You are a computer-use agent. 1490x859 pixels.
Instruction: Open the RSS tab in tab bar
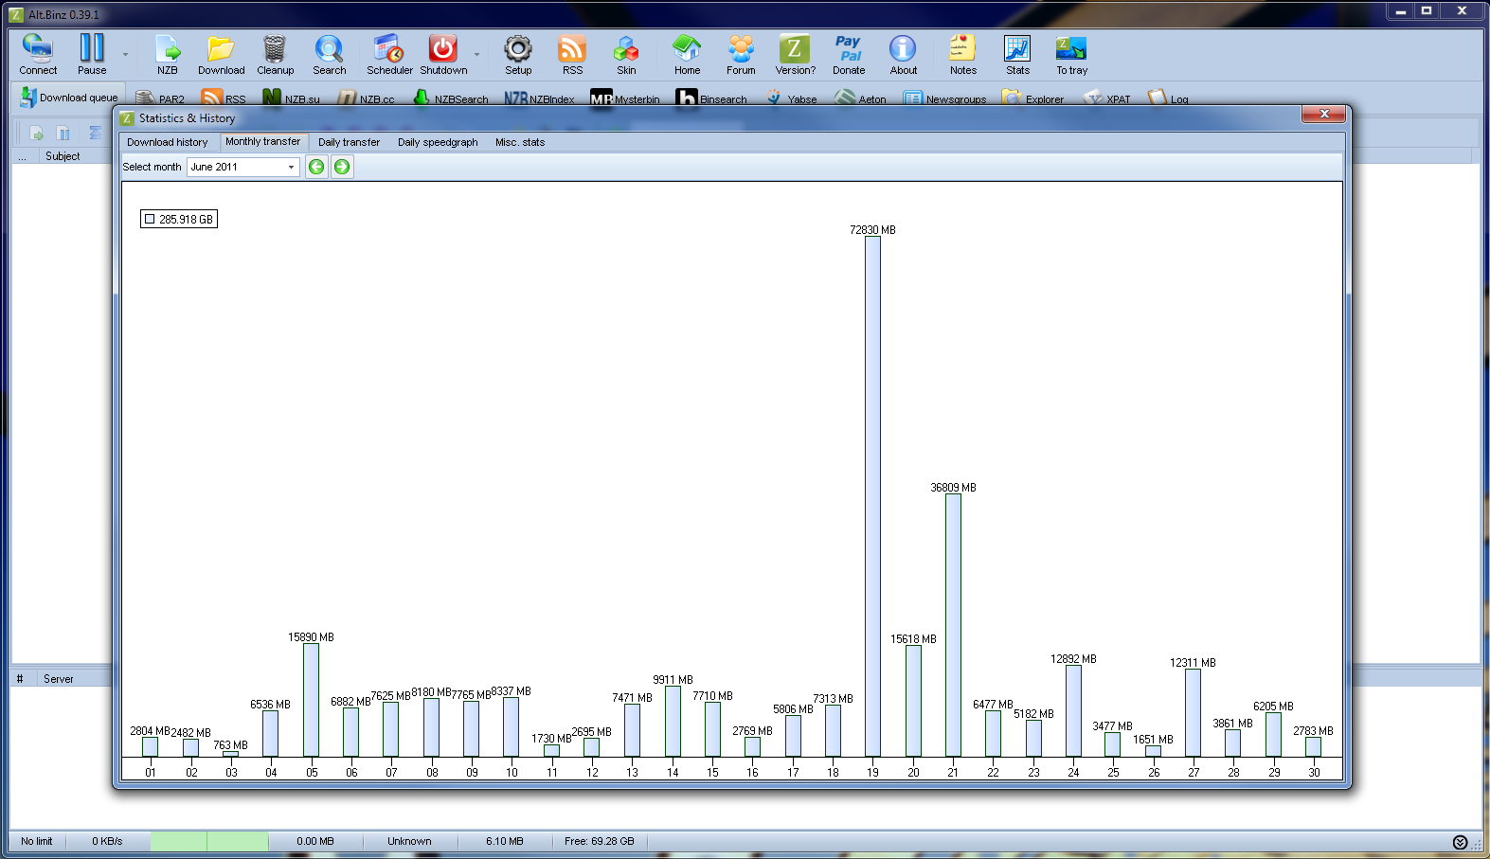224,98
